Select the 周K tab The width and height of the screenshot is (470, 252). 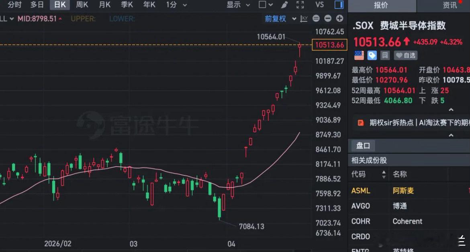coord(82,5)
